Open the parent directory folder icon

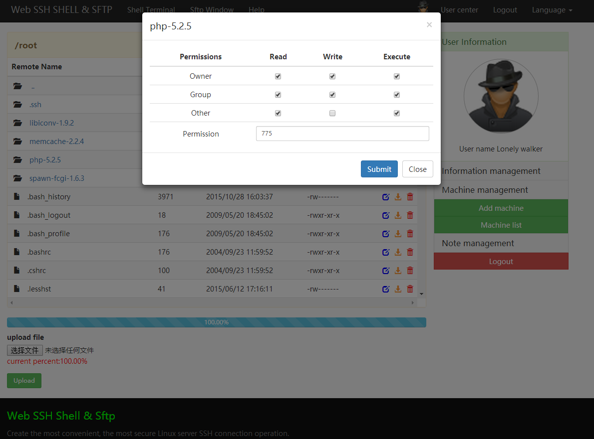click(x=18, y=86)
